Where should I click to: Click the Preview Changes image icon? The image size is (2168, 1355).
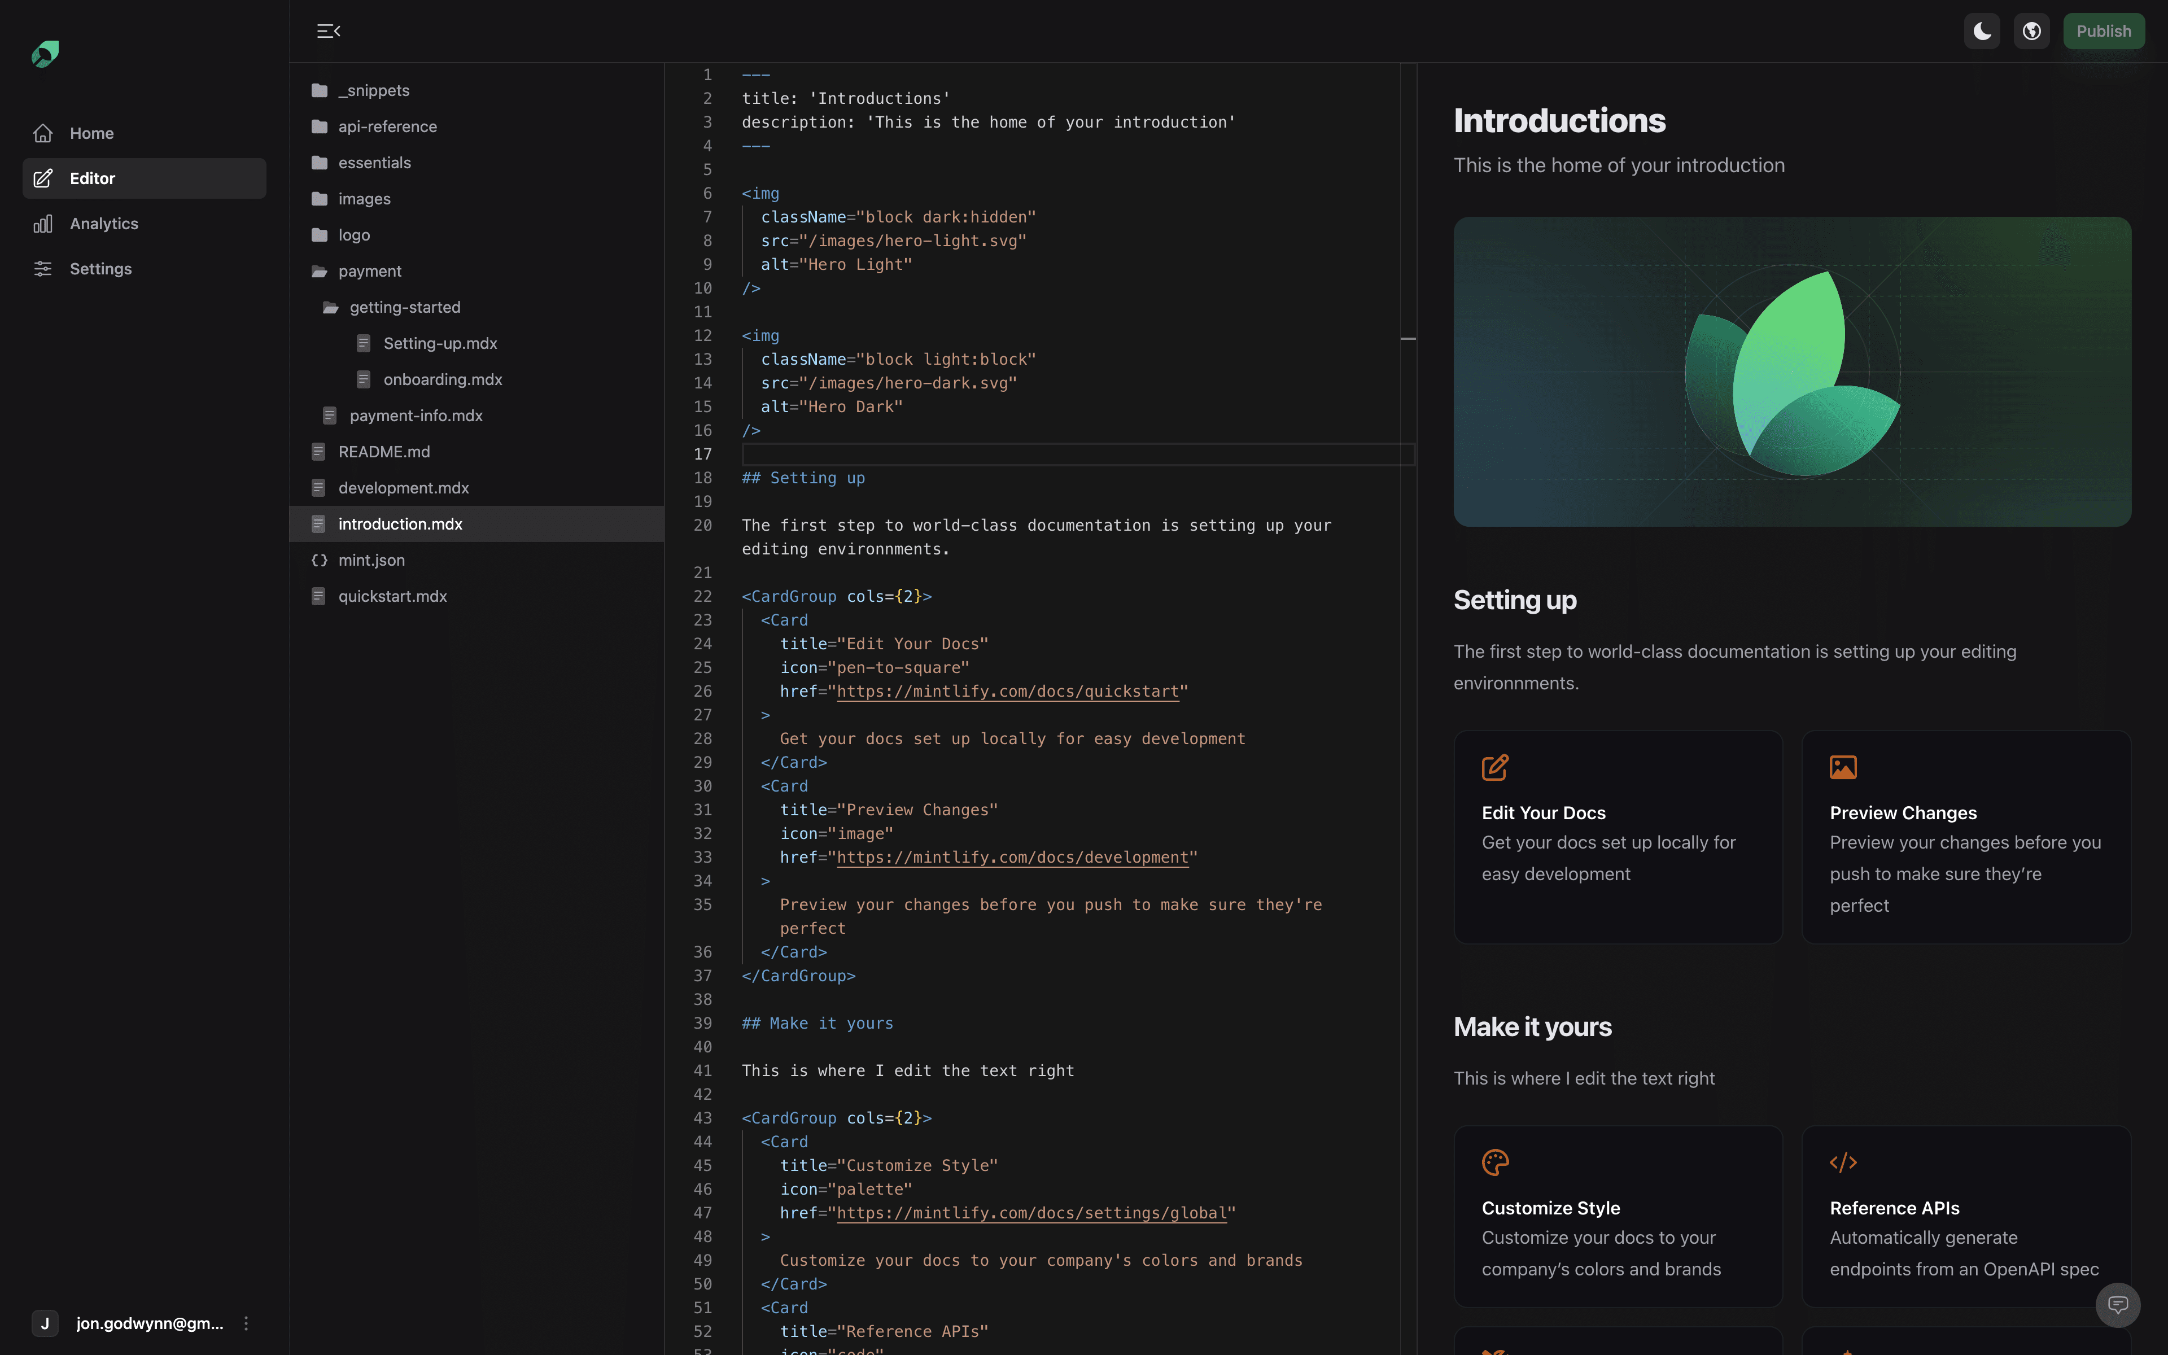click(x=1843, y=767)
